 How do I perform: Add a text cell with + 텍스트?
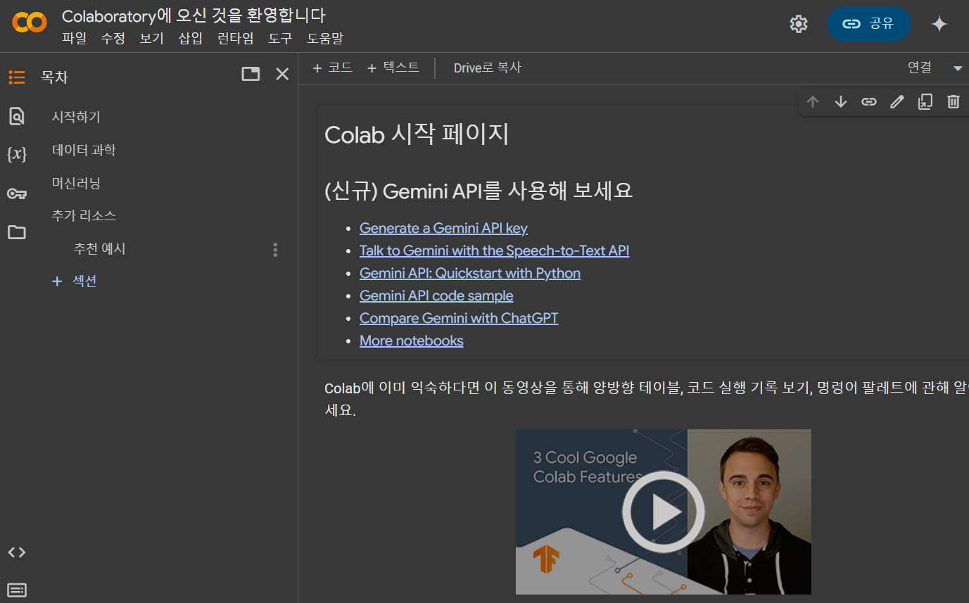coord(393,68)
